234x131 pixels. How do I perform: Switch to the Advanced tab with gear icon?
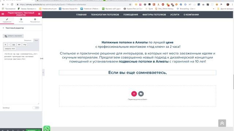tap(35, 20)
